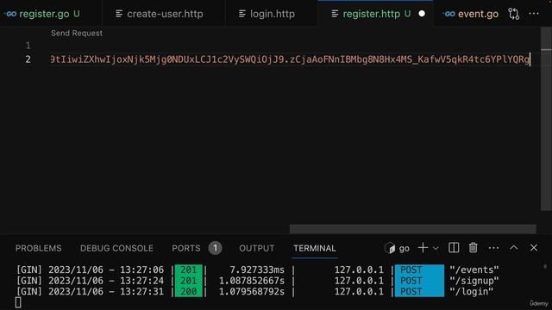
Task: Close the bottom panel
Action: pyautogui.click(x=534, y=248)
